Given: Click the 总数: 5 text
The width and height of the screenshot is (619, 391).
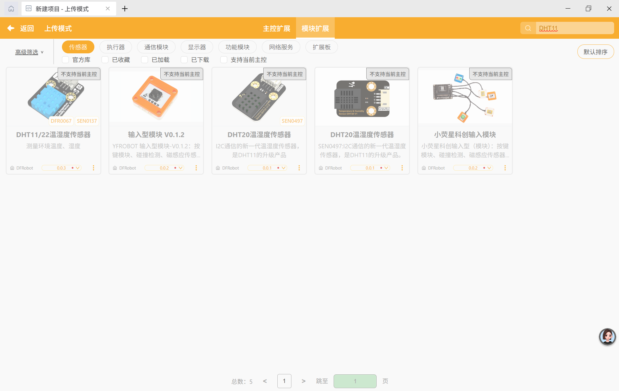Looking at the screenshot, I should click(242, 382).
